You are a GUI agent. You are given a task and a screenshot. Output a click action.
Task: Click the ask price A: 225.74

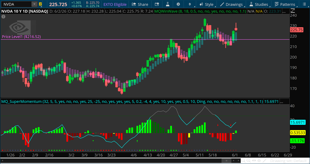pos(93,6)
